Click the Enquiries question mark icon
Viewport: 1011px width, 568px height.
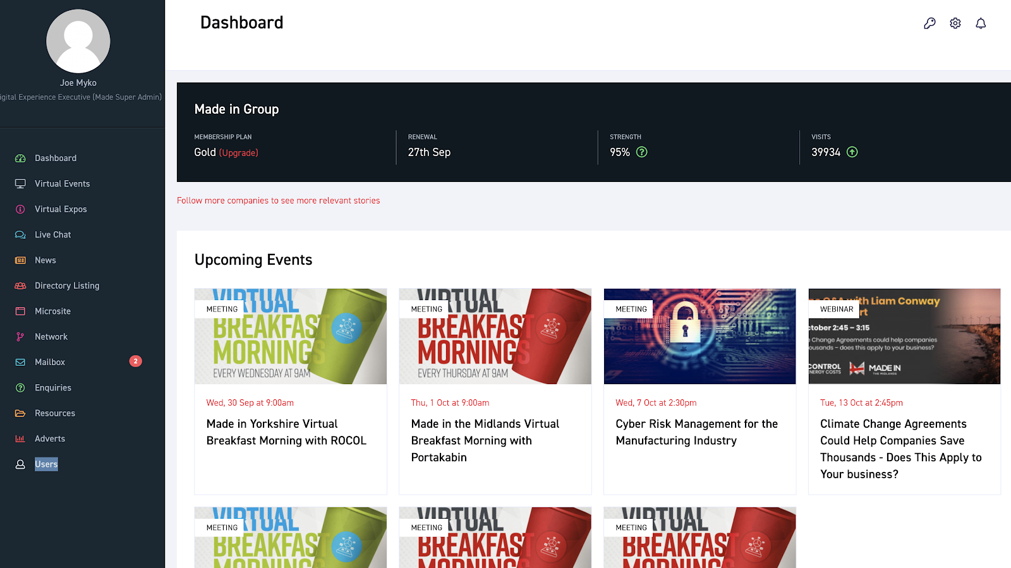20,388
